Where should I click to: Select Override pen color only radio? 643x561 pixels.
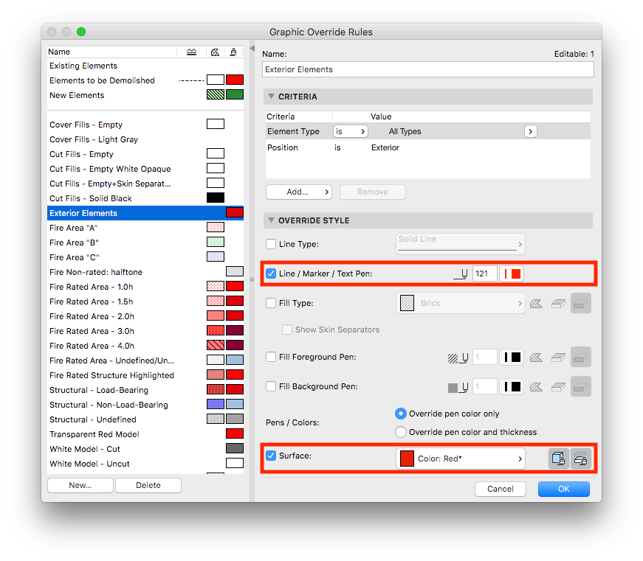pyautogui.click(x=401, y=414)
